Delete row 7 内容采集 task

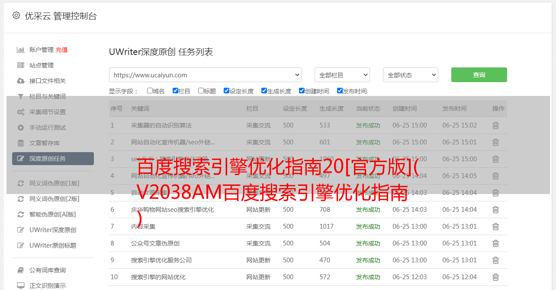coord(495,226)
